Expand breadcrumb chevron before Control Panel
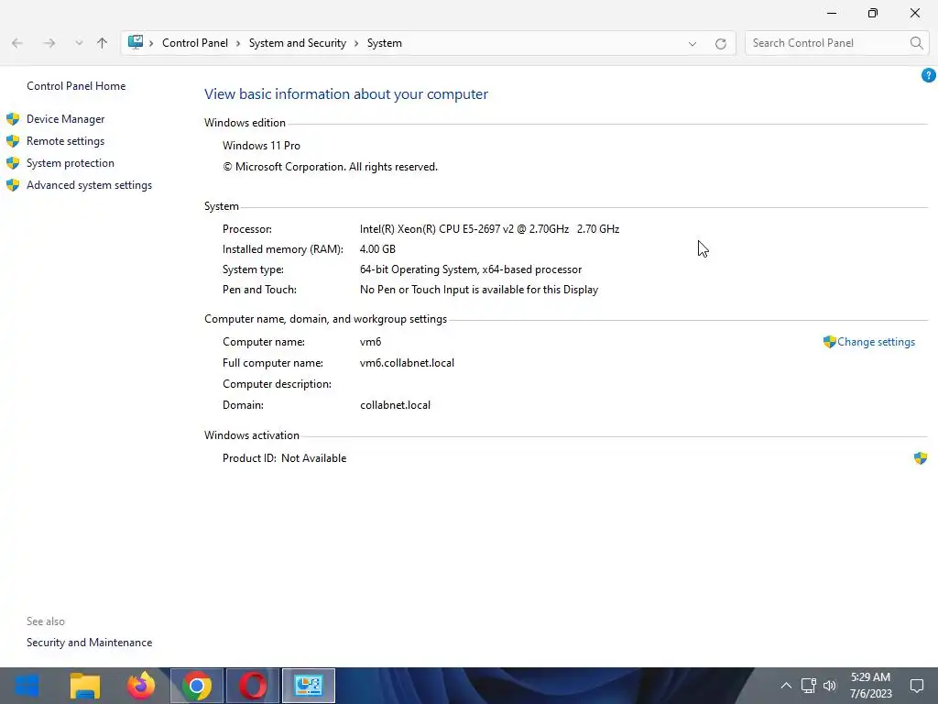Viewport: 938px width, 704px height. point(151,43)
